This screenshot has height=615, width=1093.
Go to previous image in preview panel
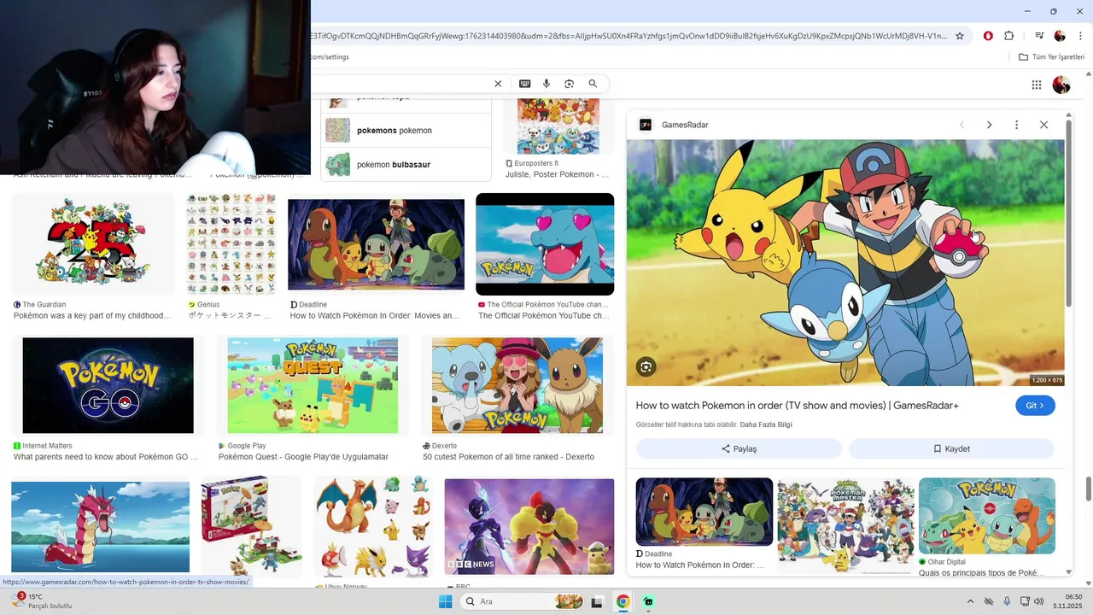(x=962, y=125)
